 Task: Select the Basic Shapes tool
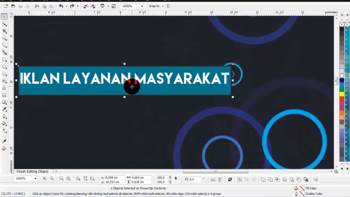(4, 81)
